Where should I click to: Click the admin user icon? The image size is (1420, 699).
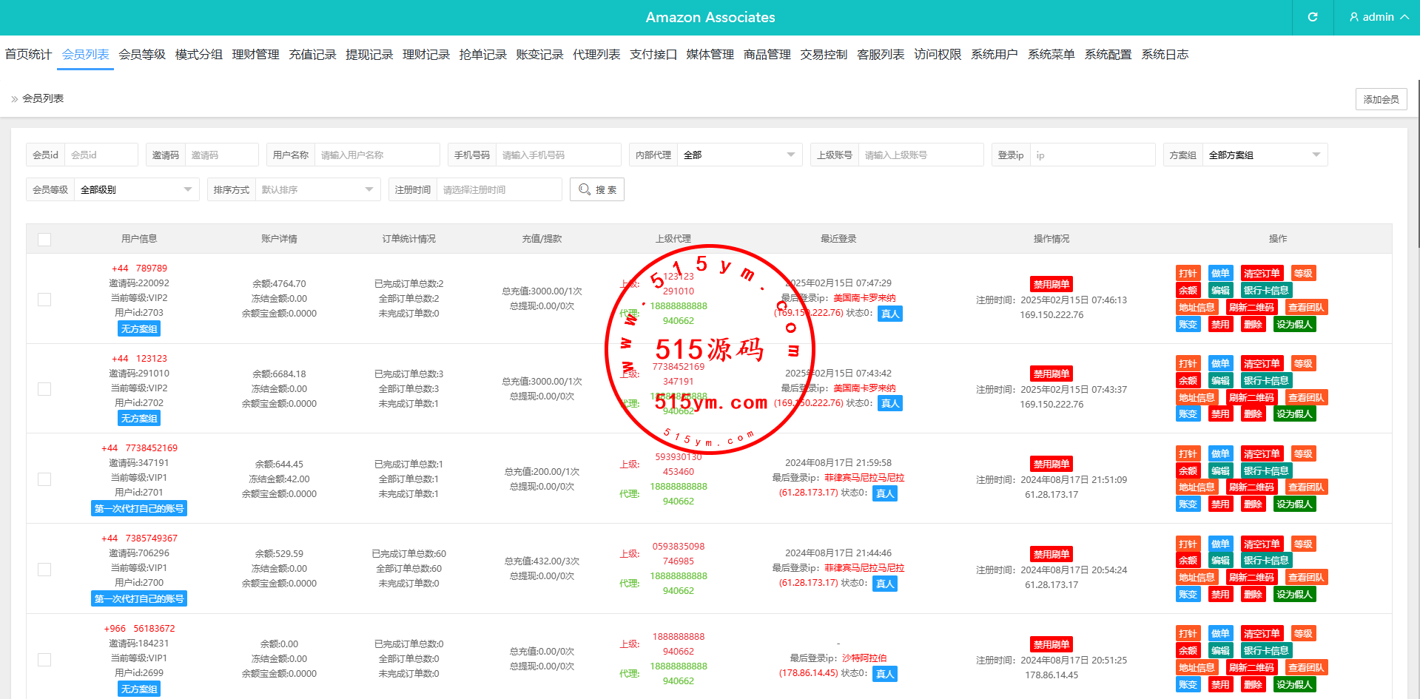[x=1354, y=17]
